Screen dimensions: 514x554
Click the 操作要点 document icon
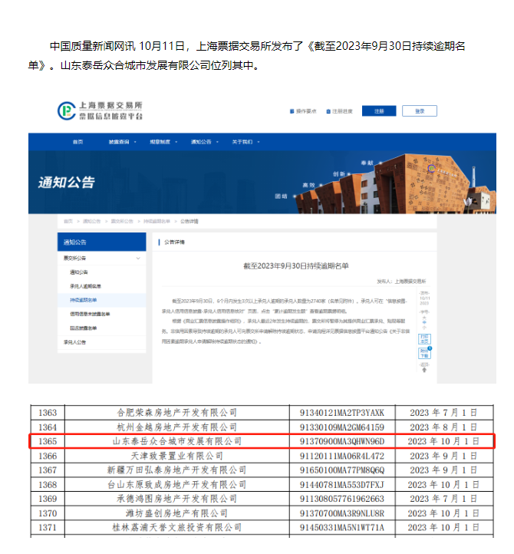tap(292, 111)
